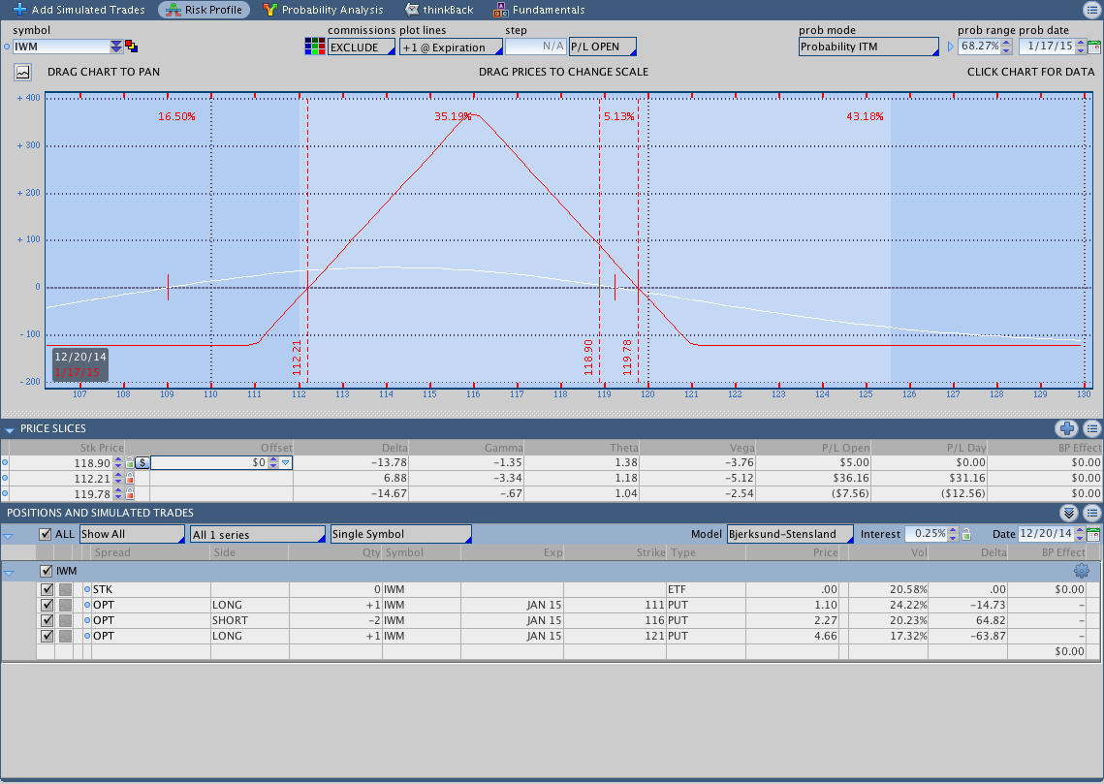The width and height of the screenshot is (1104, 784).
Task: Toggle the ALL checkbox
Action: click(46, 534)
